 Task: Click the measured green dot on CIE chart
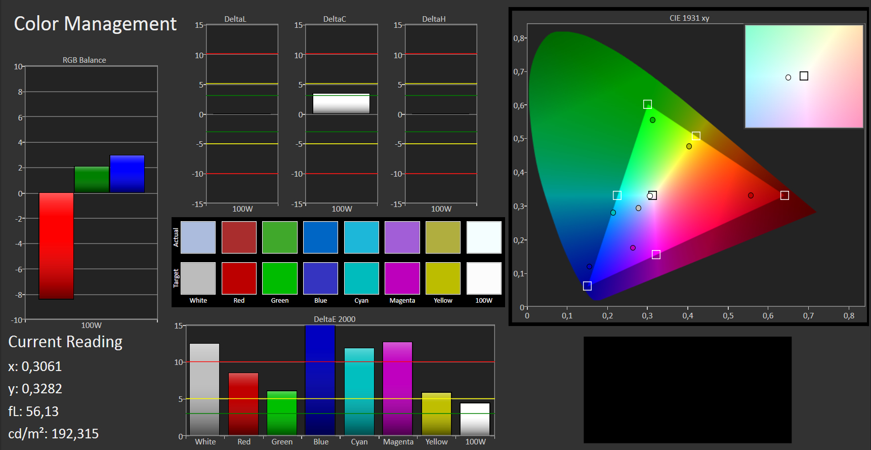coord(652,120)
